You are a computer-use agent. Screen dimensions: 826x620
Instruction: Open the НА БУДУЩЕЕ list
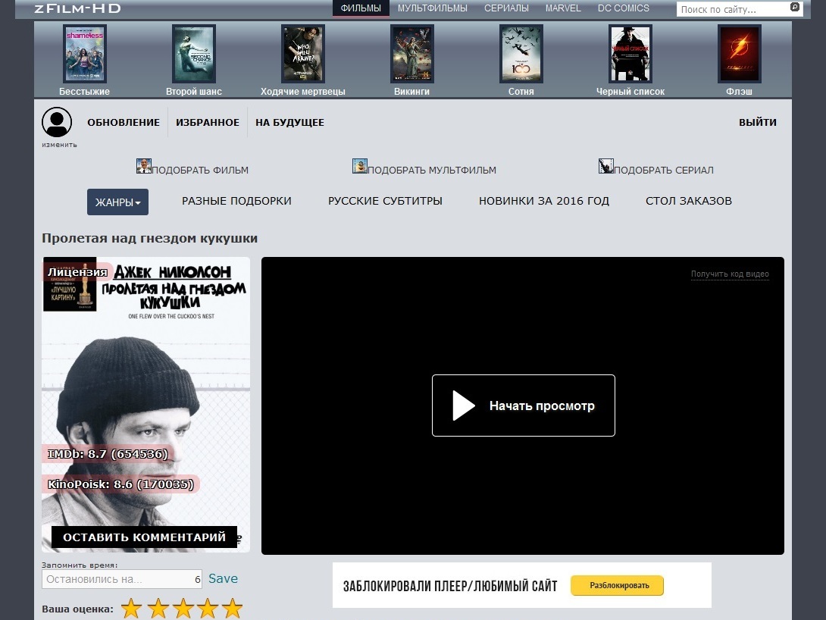(289, 122)
